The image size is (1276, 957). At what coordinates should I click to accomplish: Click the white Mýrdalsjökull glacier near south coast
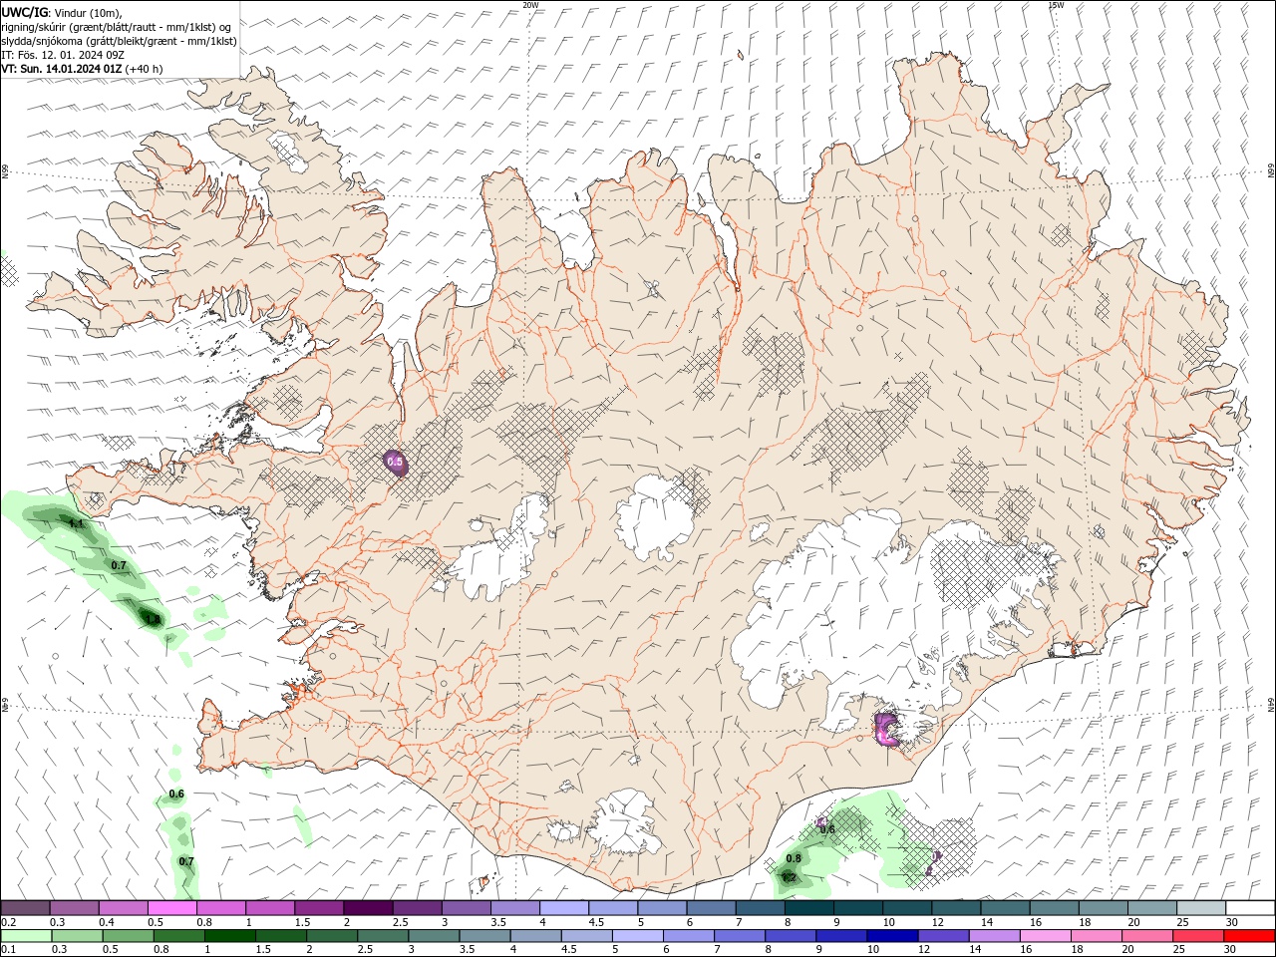coord(626,822)
